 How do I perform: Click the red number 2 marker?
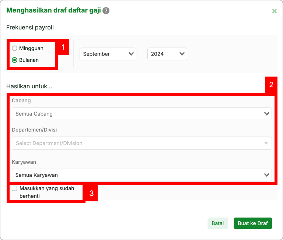(271, 85)
